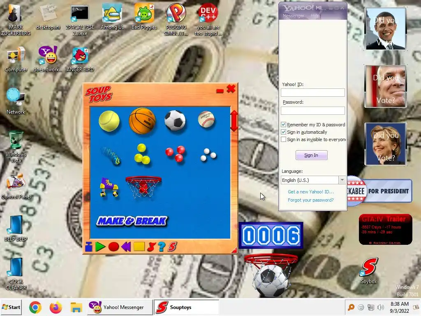Click the red up-down arrow in Souptoys toybox
Viewport: 421px width, 316px height.
click(x=234, y=121)
